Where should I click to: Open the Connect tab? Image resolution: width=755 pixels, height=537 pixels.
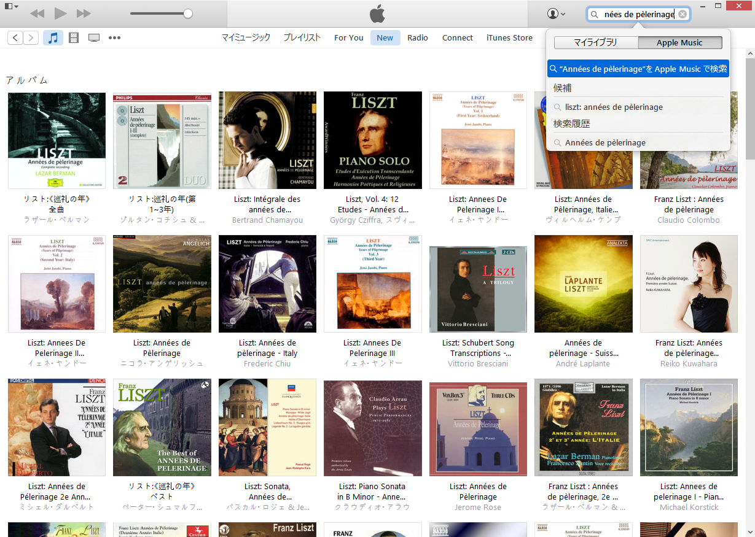coord(458,37)
